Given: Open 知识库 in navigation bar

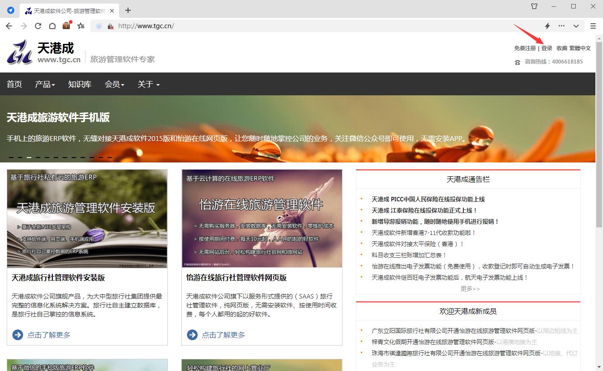Looking at the screenshot, I should [x=80, y=84].
